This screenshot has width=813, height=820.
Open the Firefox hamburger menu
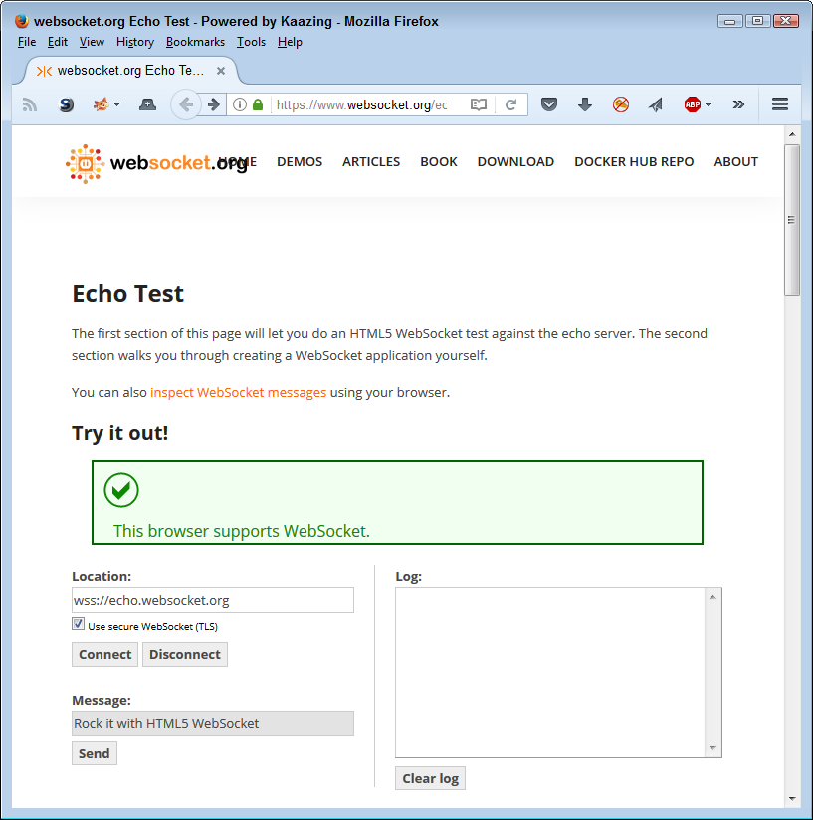pyautogui.click(x=779, y=104)
